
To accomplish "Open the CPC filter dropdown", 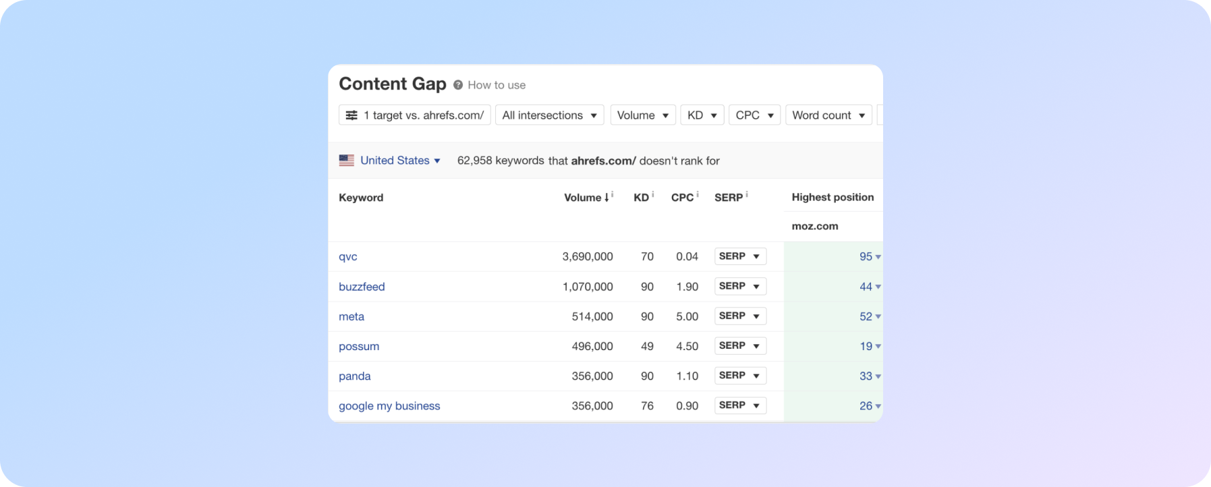I will 754,115.
